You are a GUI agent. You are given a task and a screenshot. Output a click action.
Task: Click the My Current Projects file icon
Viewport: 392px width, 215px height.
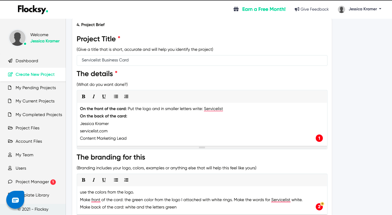[10, 101]
